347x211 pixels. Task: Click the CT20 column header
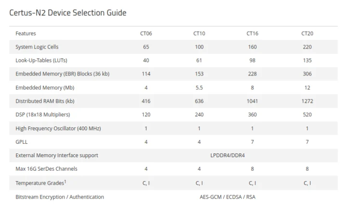coord(307,34)
